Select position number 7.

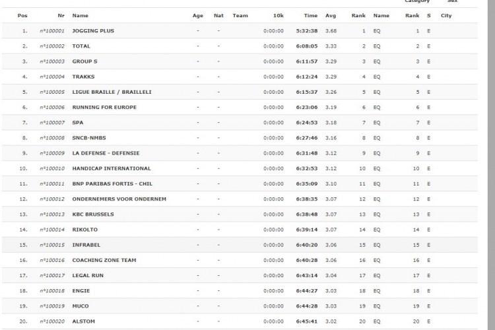pyautogui.click(x=24, y=123)
